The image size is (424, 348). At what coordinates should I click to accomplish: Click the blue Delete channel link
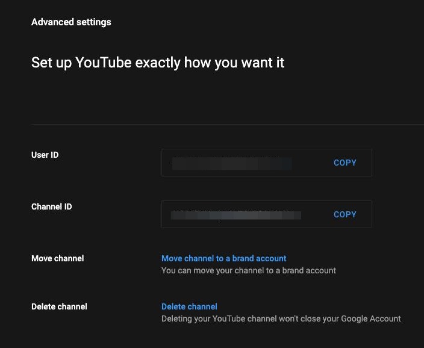click(x=189, y=306)
